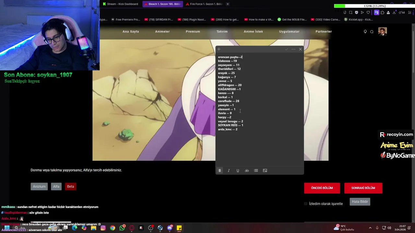This screenshot has height=233, width=415.
Task: Insert image into the sticky note
Action: tap(265, 171)
